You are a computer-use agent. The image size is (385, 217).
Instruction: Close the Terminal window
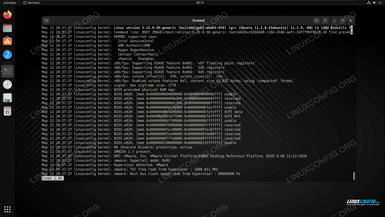pyautogui.click(x=350, y=21)
